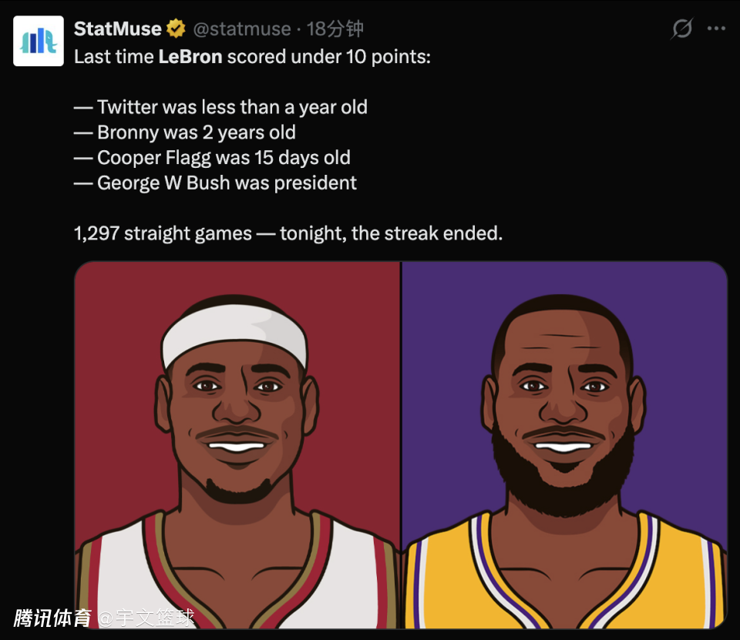Viewport: 740px width, 640px height.
Task: Click the StatMuse display name
Action: click(x=117, y=29)
